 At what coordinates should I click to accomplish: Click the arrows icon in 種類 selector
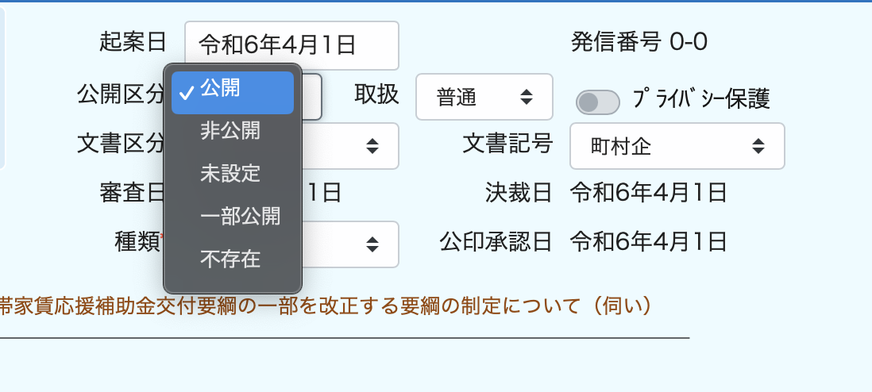point(372,244)
